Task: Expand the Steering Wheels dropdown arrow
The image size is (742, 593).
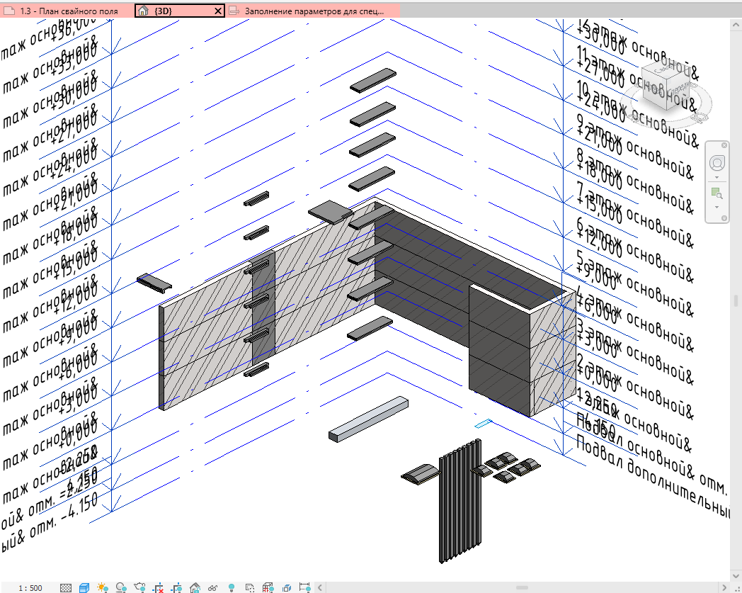Action: (x=717, y=178)
